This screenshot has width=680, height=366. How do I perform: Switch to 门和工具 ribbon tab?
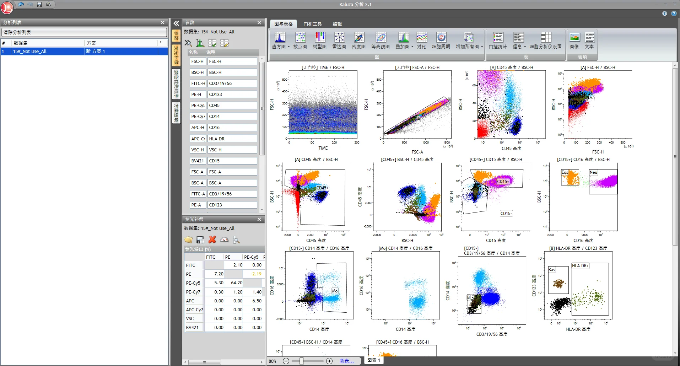point(313,24)
